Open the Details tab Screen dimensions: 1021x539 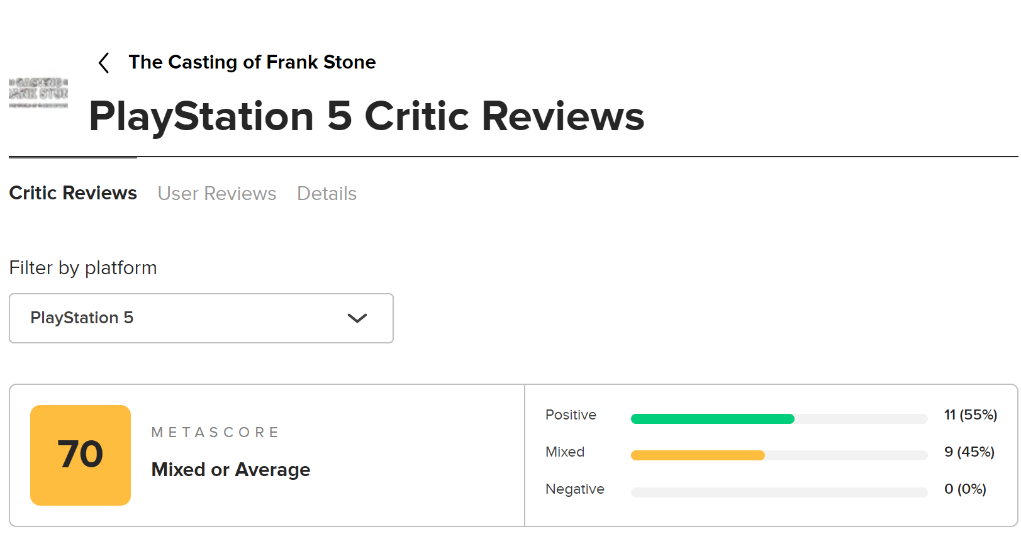pyautogui.click(x=326, y=194)
